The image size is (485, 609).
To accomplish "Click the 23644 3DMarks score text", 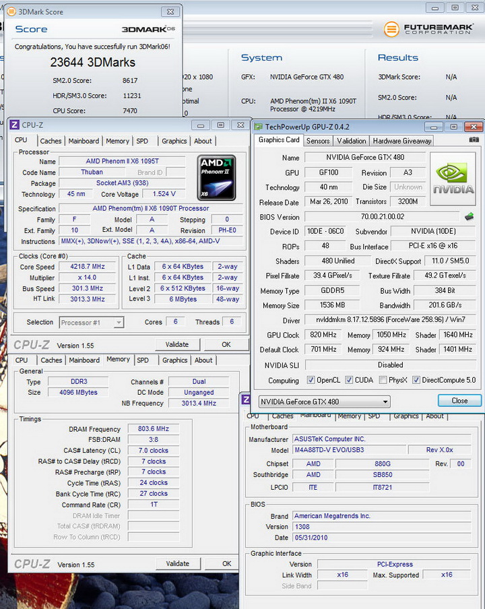I will 93,62.
